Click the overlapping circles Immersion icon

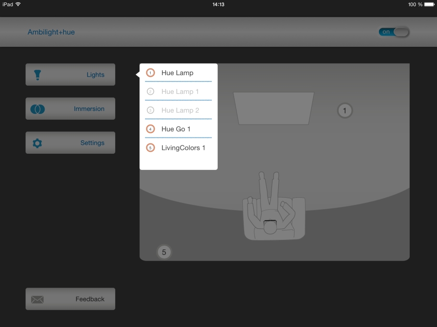point(37,109)
